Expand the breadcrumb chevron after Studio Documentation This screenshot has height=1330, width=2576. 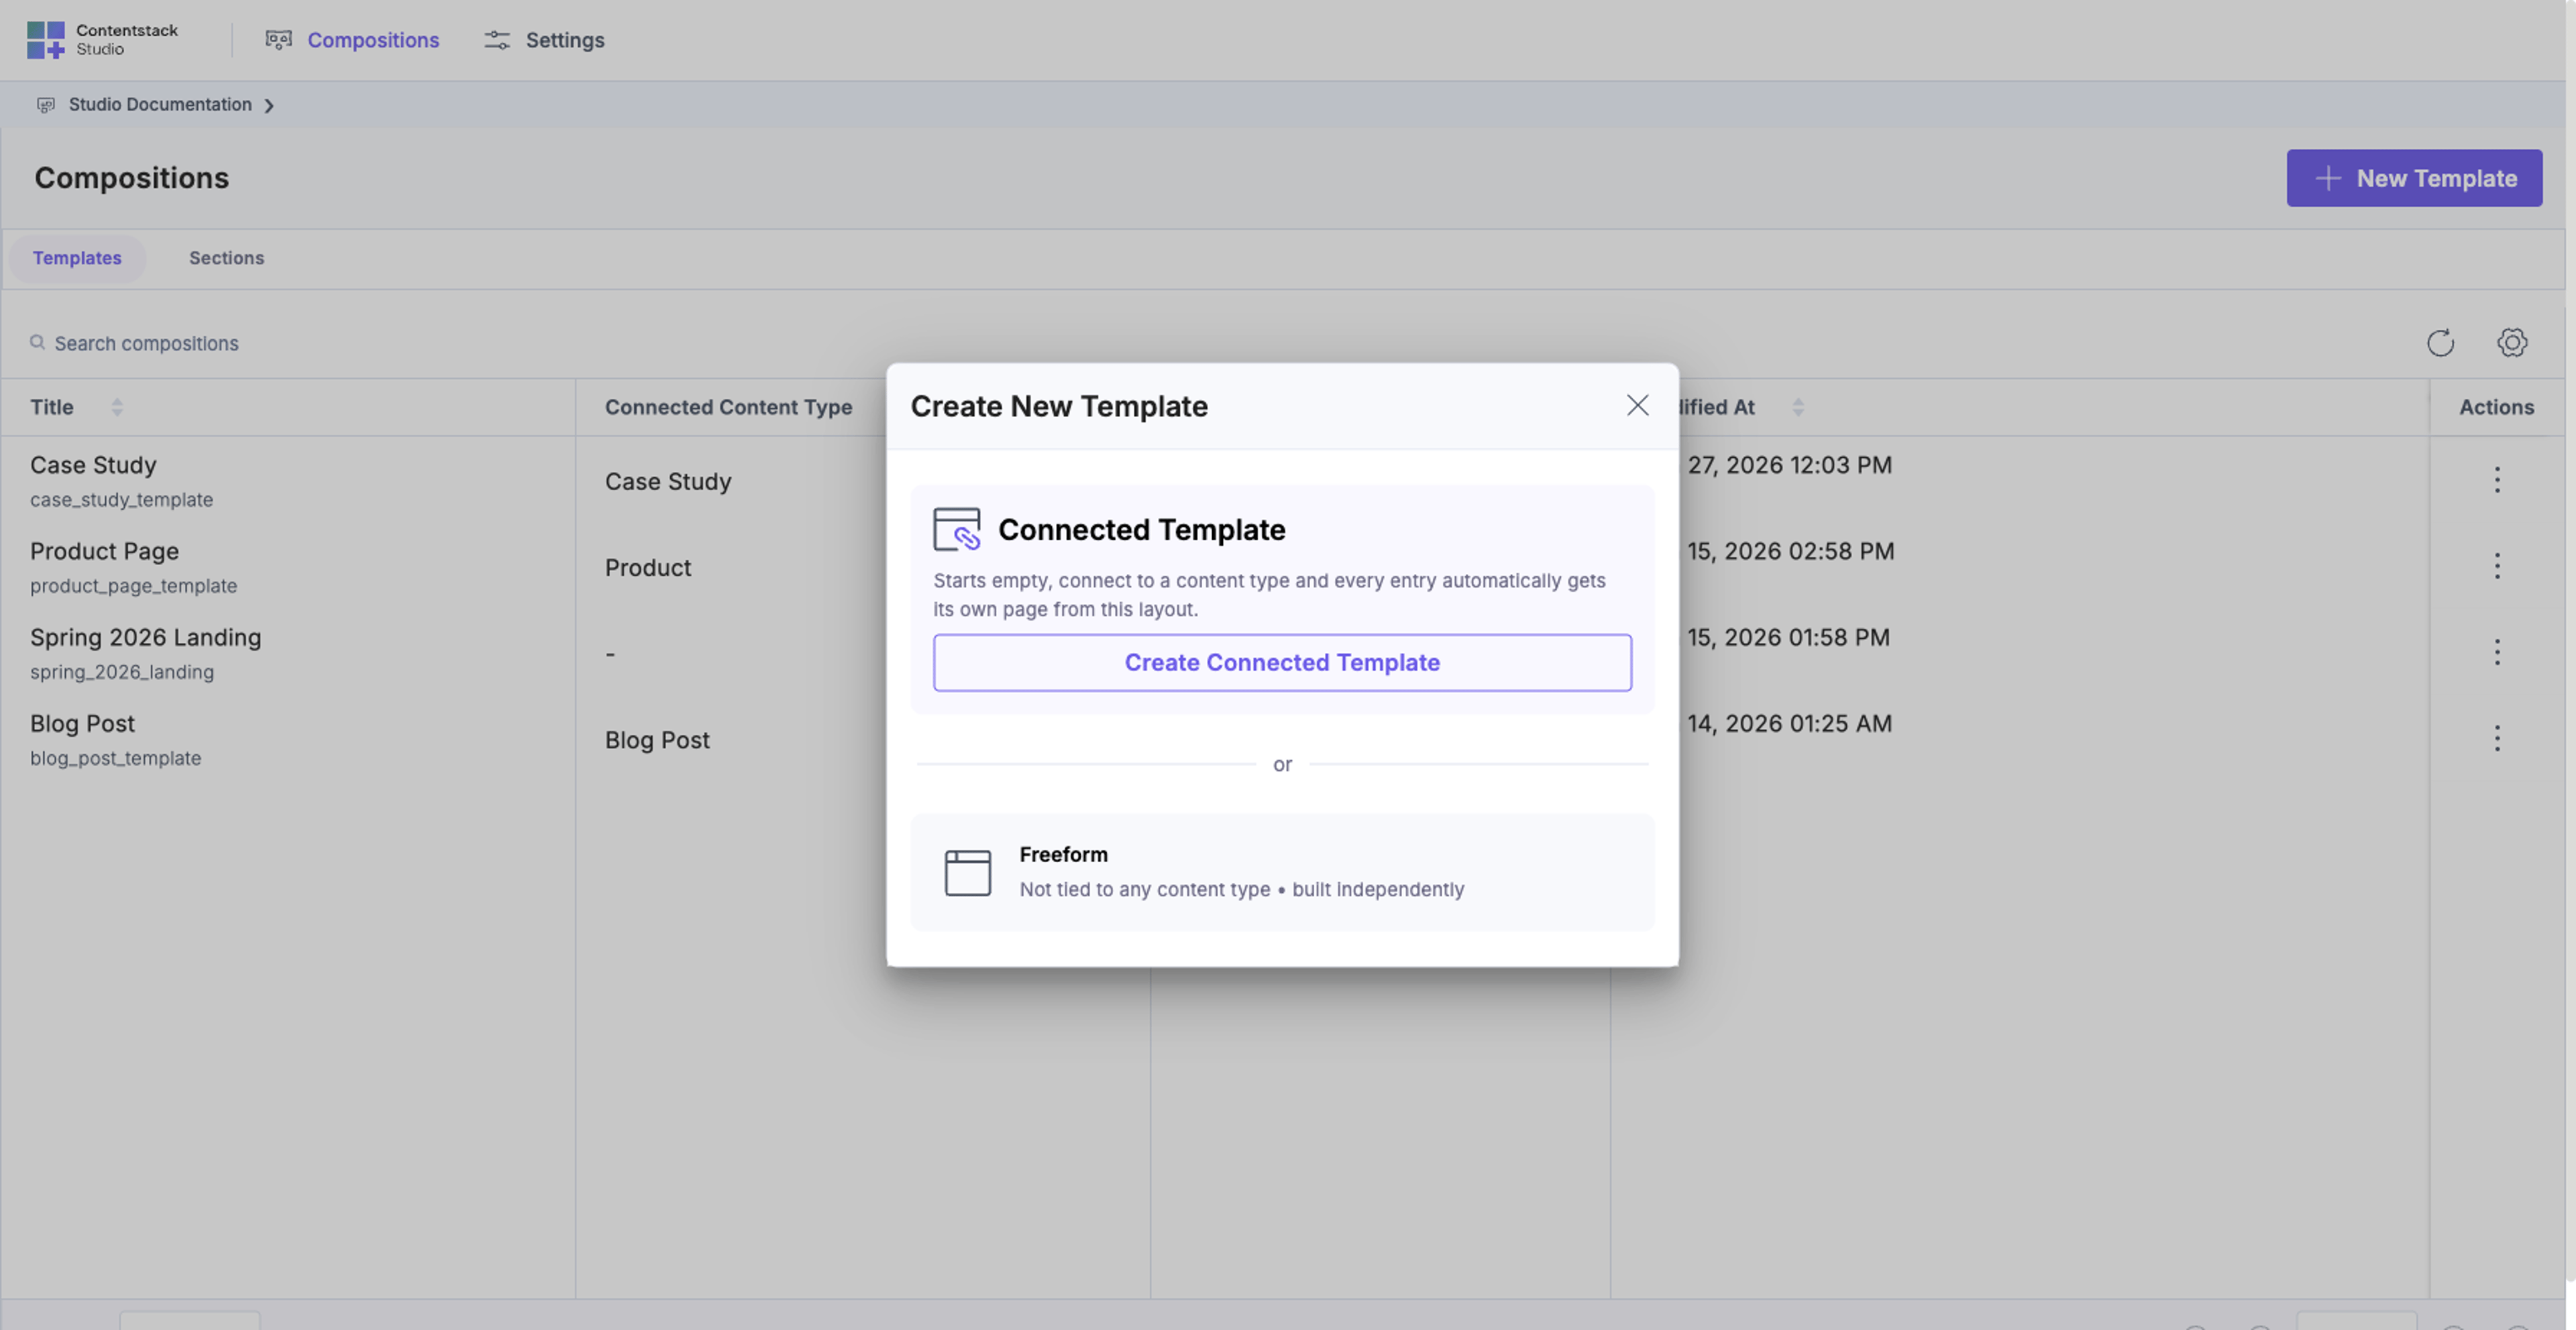click(269, 105)
